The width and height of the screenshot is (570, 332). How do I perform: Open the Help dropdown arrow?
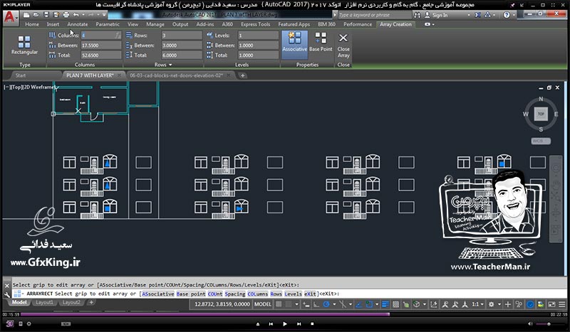coord(514,15)
